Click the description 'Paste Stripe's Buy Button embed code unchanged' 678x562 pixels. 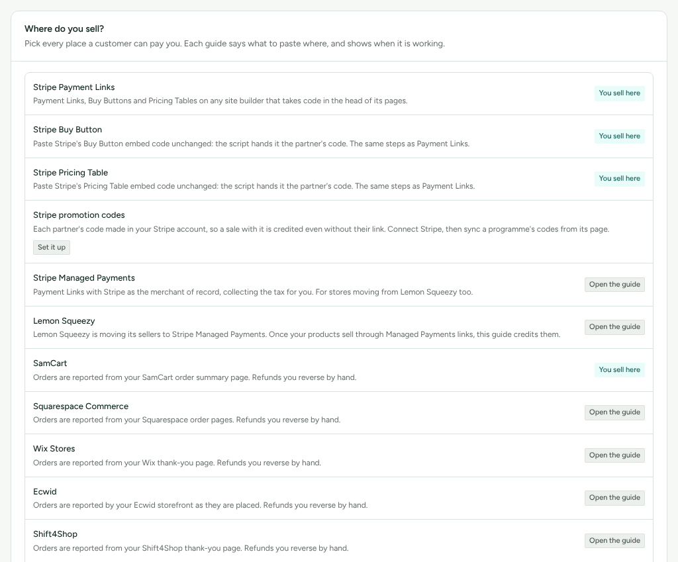tap(251, 144)
